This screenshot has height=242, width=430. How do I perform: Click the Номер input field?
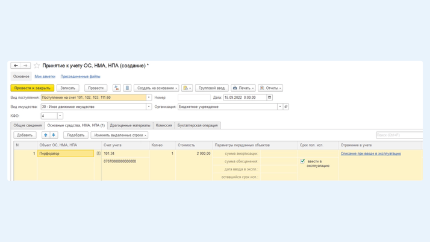point(194,98)
